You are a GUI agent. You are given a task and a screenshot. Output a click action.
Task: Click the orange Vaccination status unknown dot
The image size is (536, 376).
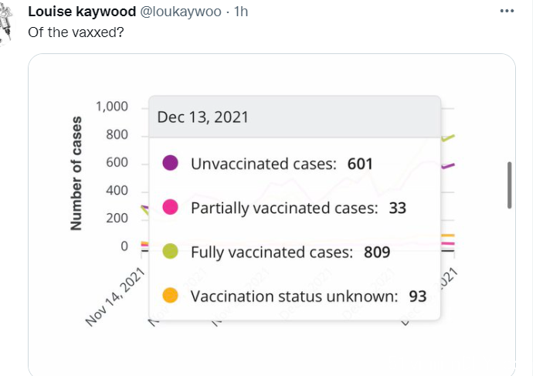pyautogui.click(x=170, y=296)
